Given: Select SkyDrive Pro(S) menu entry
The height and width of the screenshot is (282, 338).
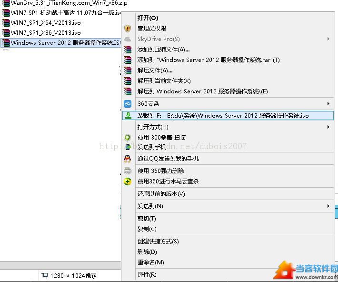Looking at the screenshot, I should [228, 39].
